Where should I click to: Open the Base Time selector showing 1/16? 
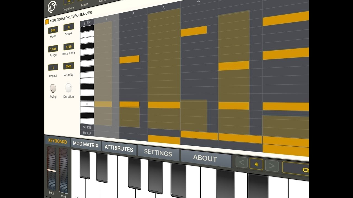coord(69,47)
